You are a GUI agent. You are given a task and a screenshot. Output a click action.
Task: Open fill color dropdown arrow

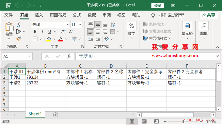click(x=54, y=39)
